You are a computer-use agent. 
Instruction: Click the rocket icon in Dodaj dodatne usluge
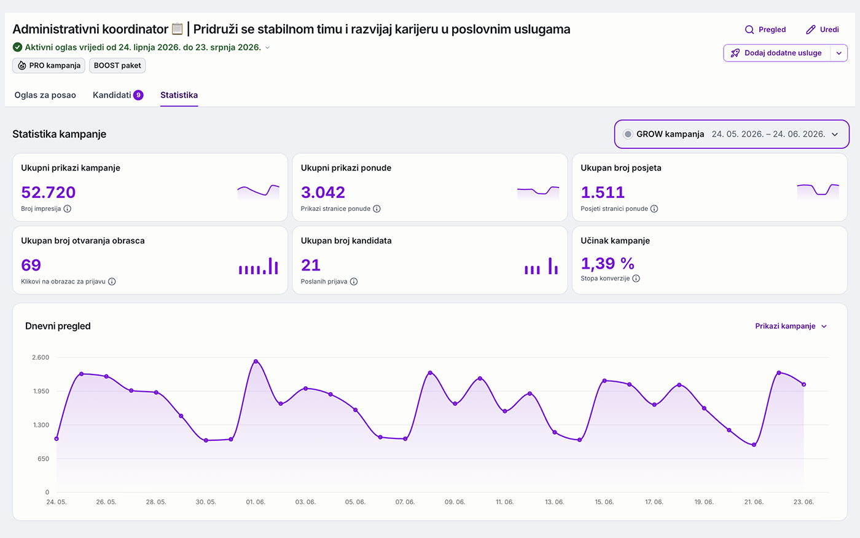735,53
